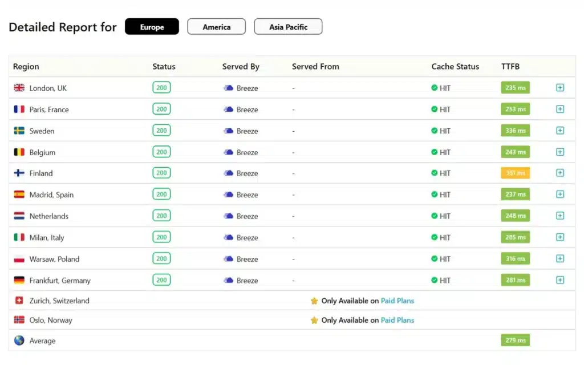Screen dimensions: 584x365
Task: Click the Cache Status column header
Action: [455, 67]
